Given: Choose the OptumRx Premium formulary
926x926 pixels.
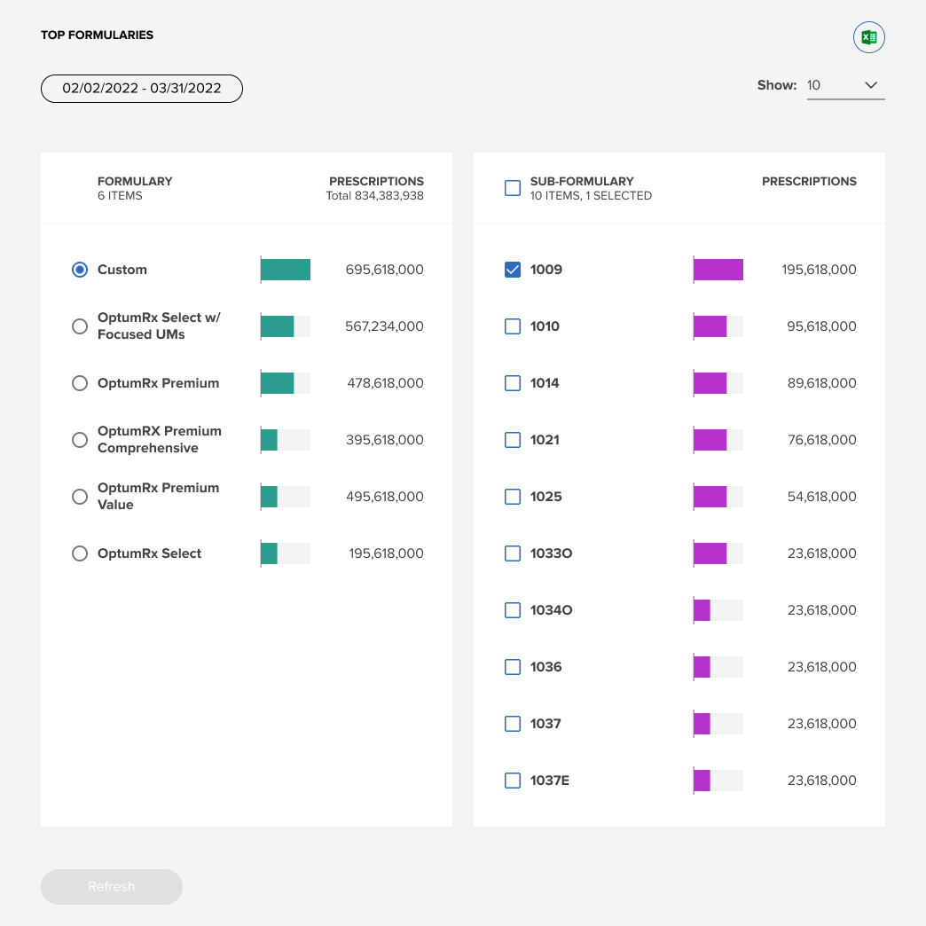Looking at the screenshot, I should [x=80, y=383].
